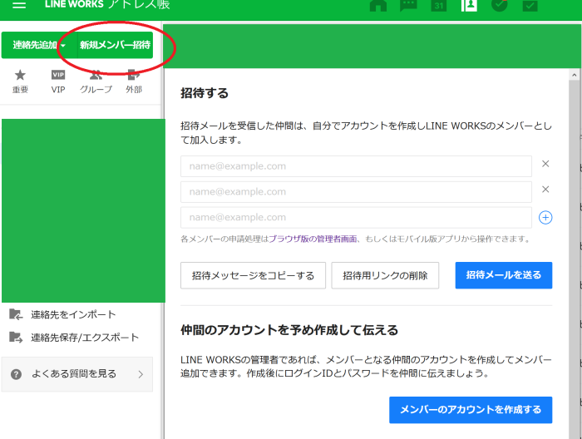Open the Calendar icon showing 31
582x439 pixels.
click(x=439, y=5)
